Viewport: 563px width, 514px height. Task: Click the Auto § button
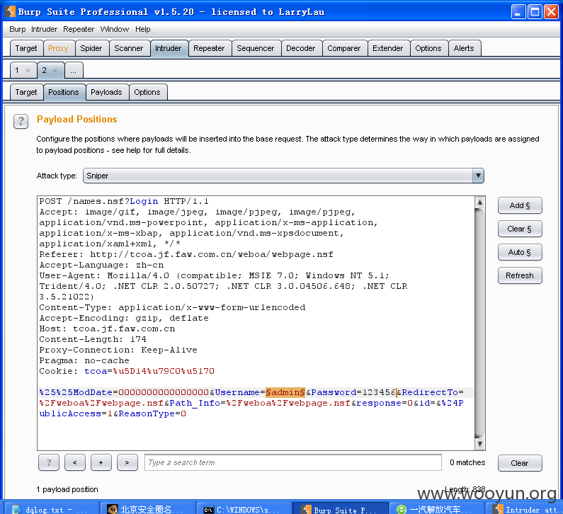pyautogui.click(x=520, y=252)
